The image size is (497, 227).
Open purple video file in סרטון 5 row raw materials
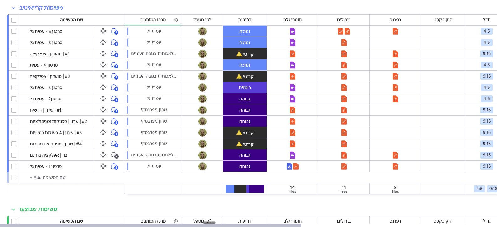292,43
